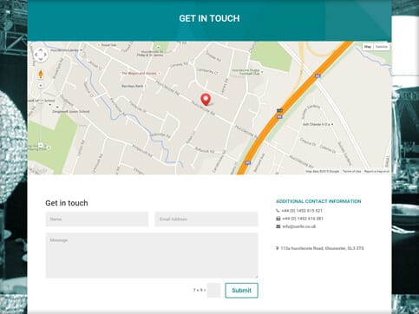Switch map to Map view

click(x=368, y=47)
